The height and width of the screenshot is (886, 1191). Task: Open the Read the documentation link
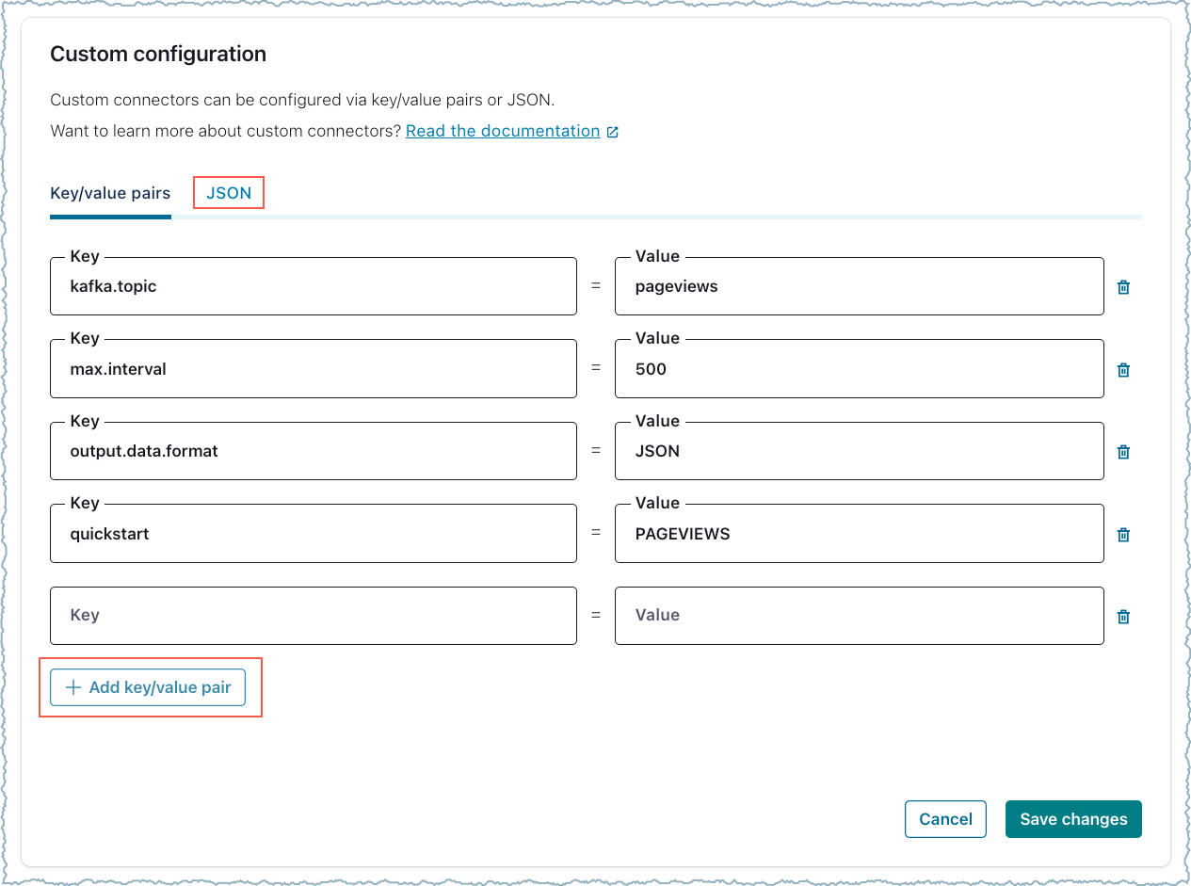[503, 131]
